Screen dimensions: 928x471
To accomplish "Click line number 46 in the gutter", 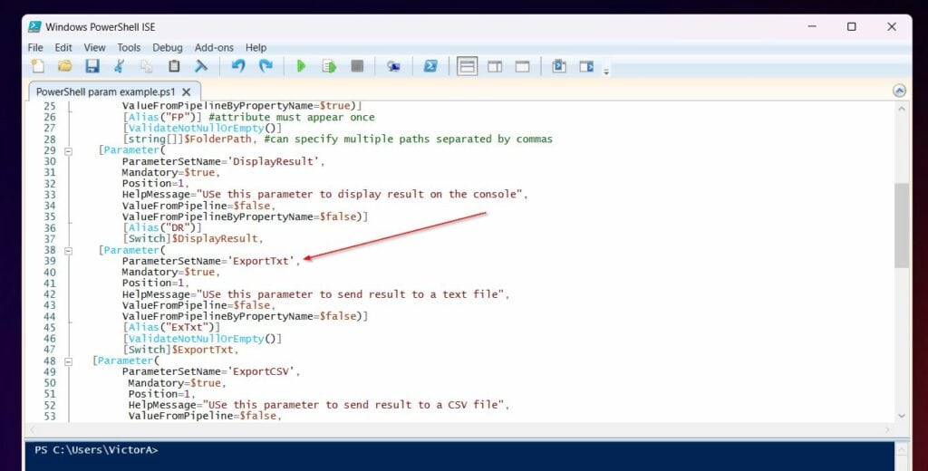I will point(50,339).
